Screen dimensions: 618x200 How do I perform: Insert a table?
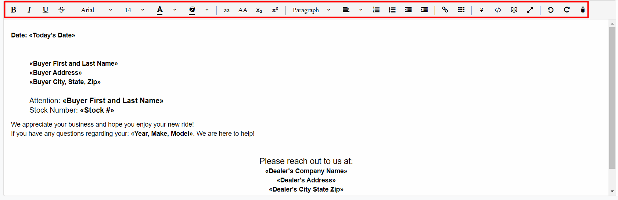coord(461,10)
